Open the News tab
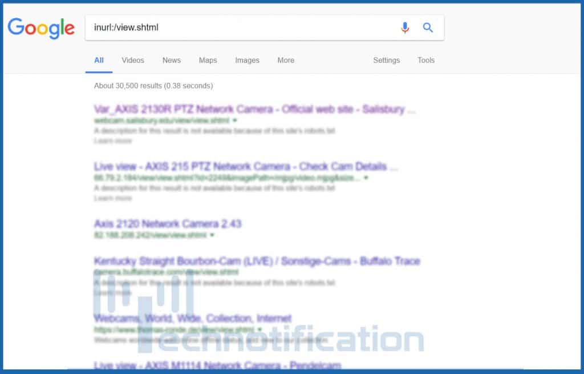This screenshot has height=374, width=584. 171,60
